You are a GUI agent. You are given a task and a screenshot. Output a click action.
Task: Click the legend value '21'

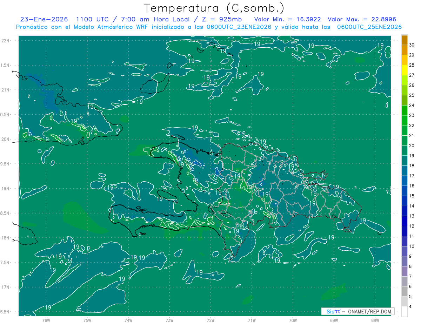coord(412,135)
